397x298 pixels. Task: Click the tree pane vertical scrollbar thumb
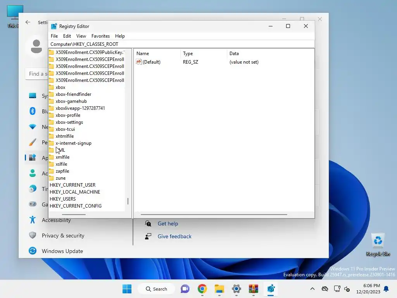click(128, 201)
